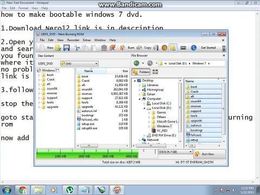
Task: Select faXcooL.nfo in disc content list
Action: [90, 120]
